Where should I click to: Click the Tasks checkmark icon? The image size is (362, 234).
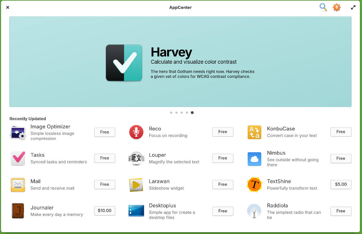18,158
